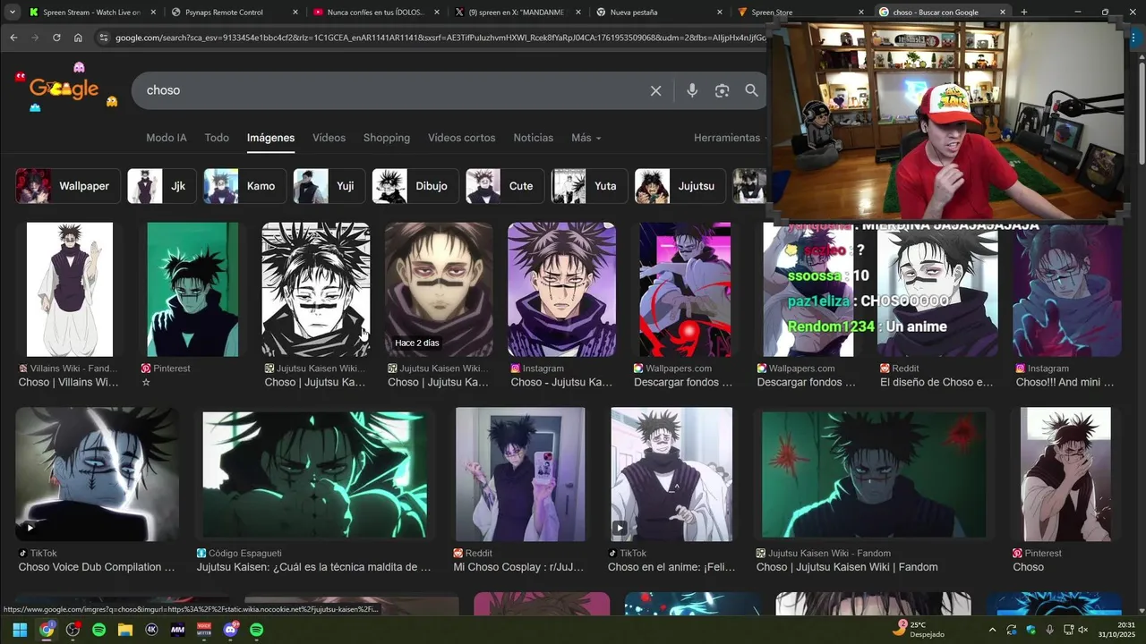The width and height of the screenshot is (1146, 644).
Task: Open the MM app in the taskbar
Action: coord(177,630)
